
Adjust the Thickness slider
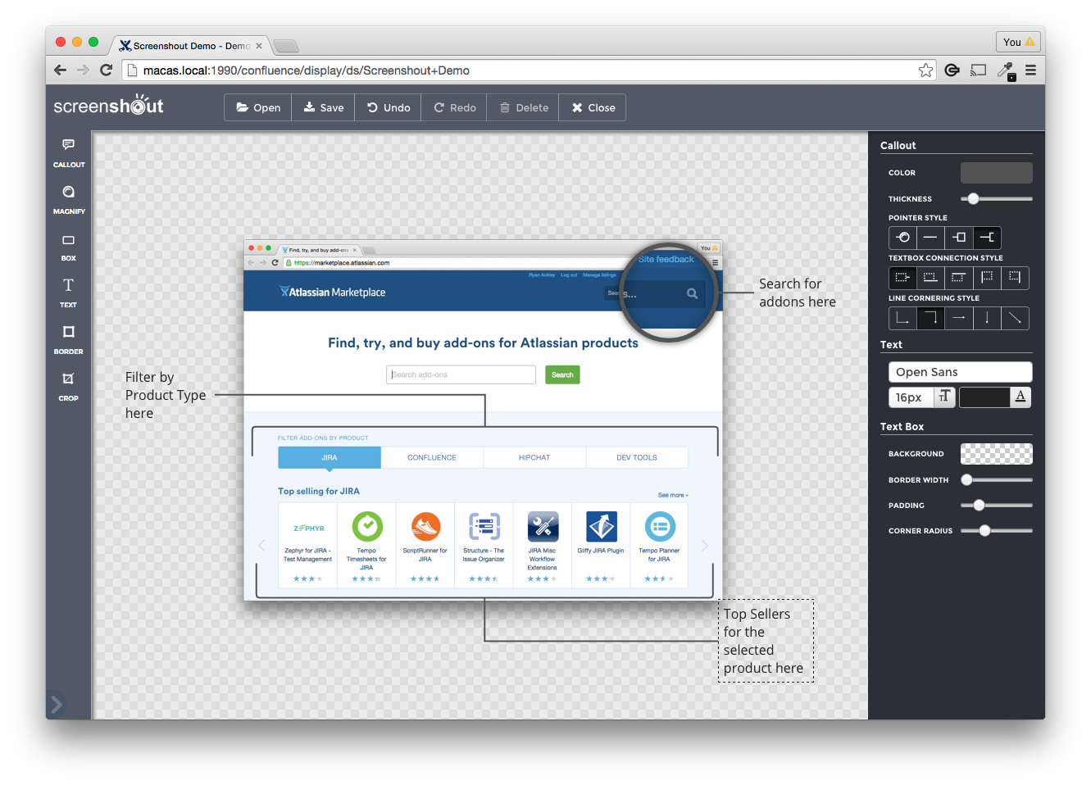point(997,198)
